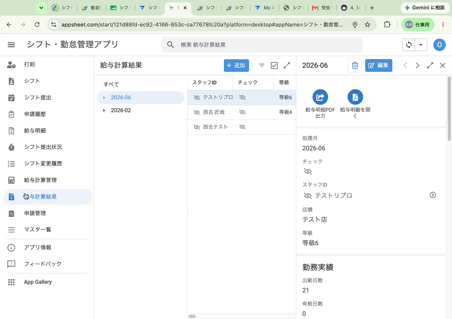Click hidden eye icon before 西古テスト

click(197, 127)
